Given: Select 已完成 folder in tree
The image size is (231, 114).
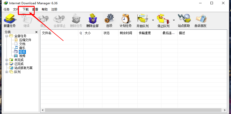Looking at the screenshot, I should 19,64.
